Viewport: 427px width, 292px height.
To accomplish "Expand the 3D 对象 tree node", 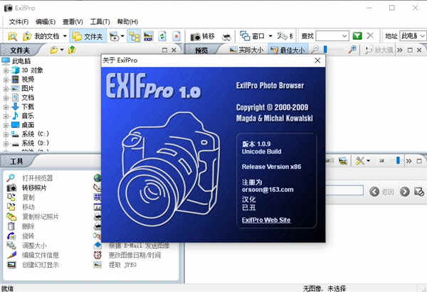I will point(6,70).
